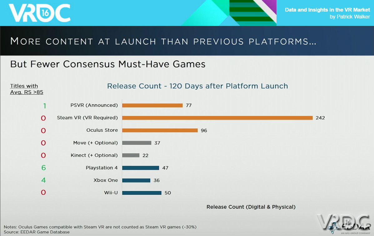Viewport: 374px width, 236px height.
Task: Click the red 0 beside Oculus Store
Action: tap(43, 130)
